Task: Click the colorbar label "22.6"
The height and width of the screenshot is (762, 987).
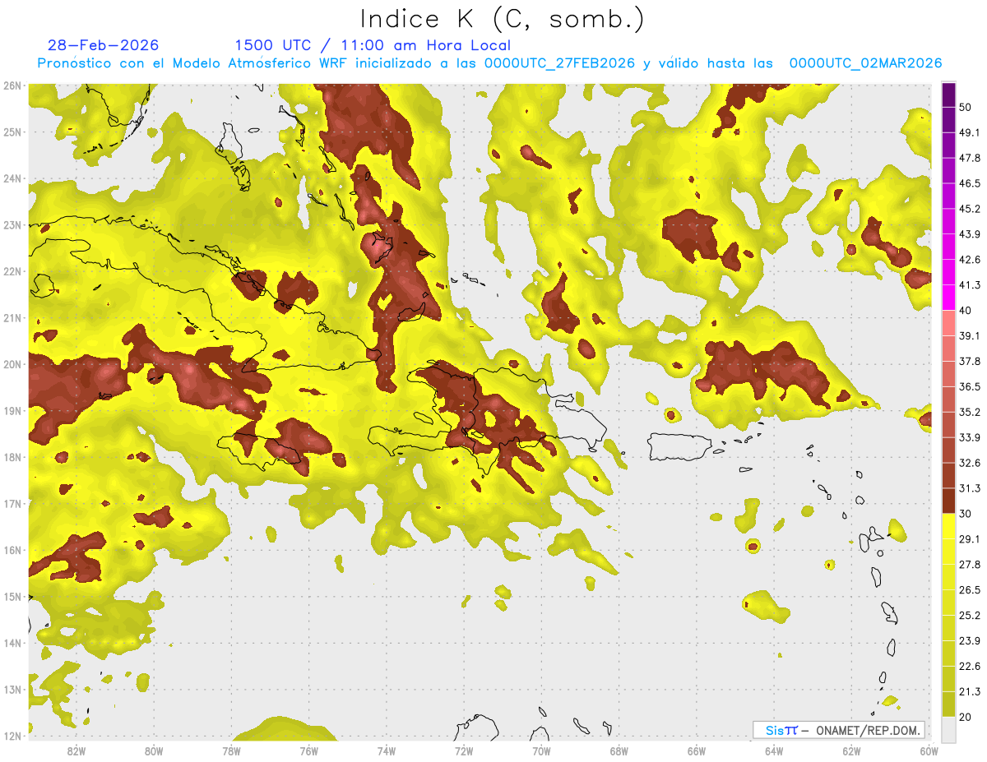Action: tap(970, 667)
